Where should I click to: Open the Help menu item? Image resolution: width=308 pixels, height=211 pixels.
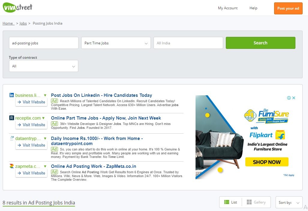tap(253, 8)
